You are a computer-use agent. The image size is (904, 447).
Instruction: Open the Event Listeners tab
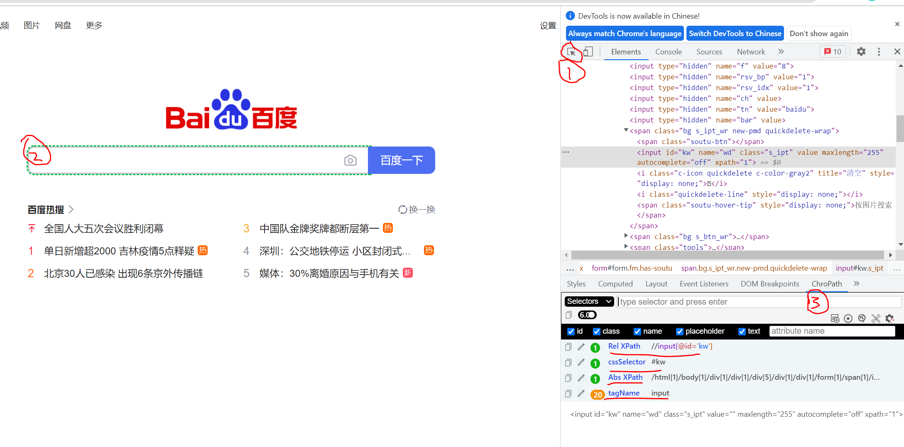(x=704, y=284)
